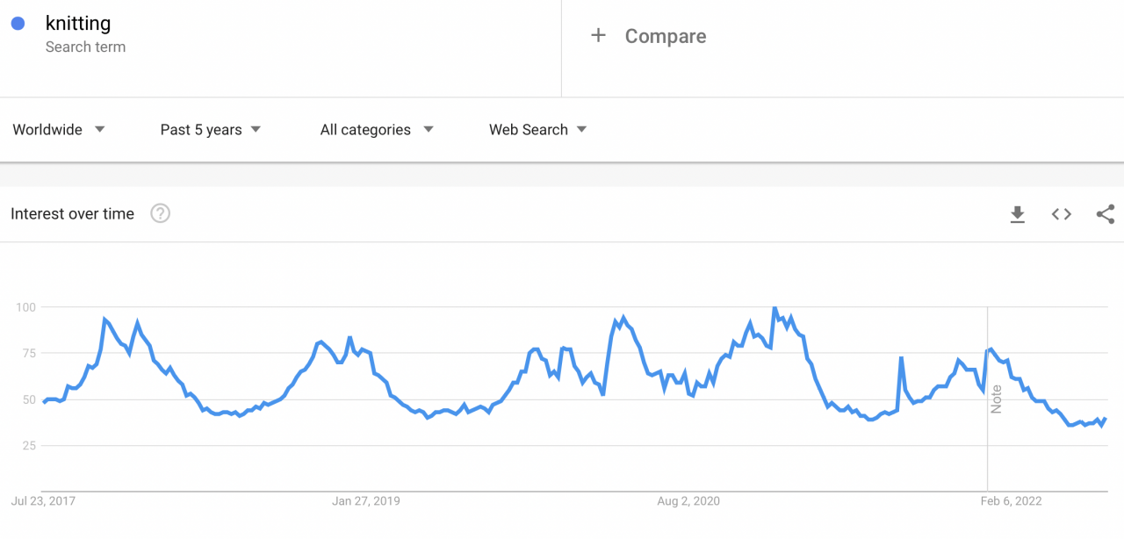This screenshot has width=1124, height=539.
Task: Open the Interest over time help tooltip
Action: [160, 213]
